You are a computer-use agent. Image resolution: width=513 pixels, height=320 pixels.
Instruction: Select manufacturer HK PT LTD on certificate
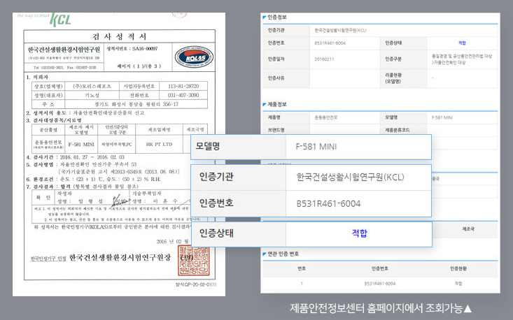coord(159,145)
